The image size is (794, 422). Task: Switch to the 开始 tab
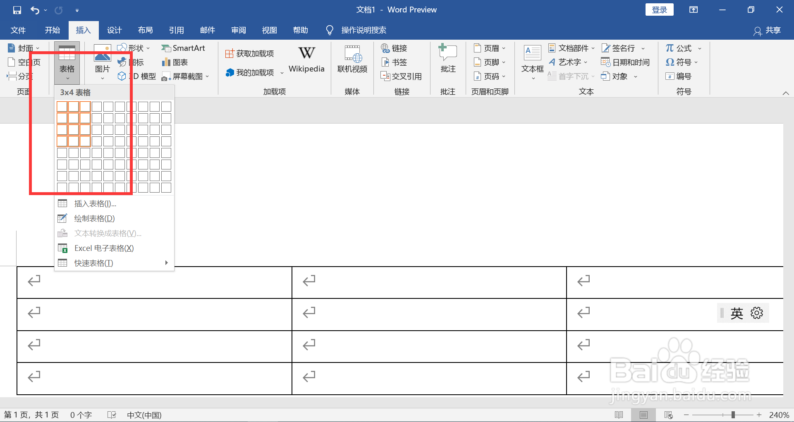pos(53,30)
